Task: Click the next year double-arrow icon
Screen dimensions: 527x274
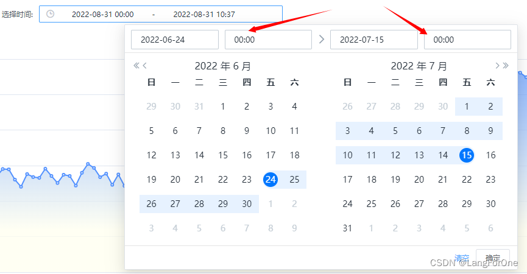Action: [x=506, y=66]
